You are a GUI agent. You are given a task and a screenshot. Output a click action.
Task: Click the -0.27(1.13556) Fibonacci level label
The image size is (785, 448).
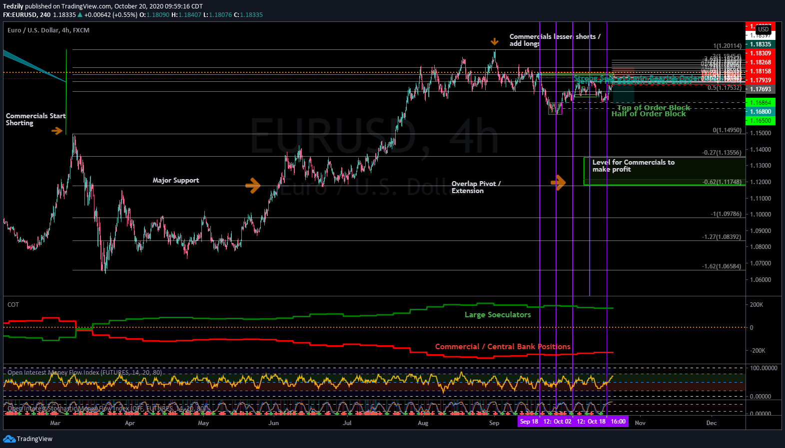(x=722, y=153)
